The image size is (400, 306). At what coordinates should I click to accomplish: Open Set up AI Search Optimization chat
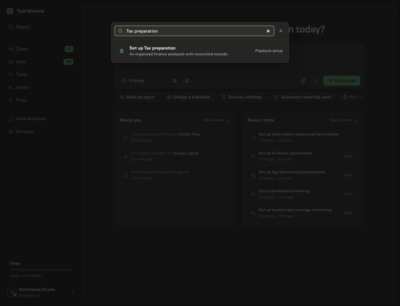point(303,156)
